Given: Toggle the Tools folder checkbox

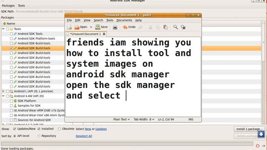Looking at the screenshot, I should pyautogui.click(x=8, y=29).
